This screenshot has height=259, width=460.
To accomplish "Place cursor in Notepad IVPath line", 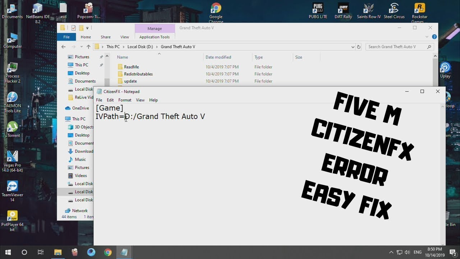I will point(150,117).
